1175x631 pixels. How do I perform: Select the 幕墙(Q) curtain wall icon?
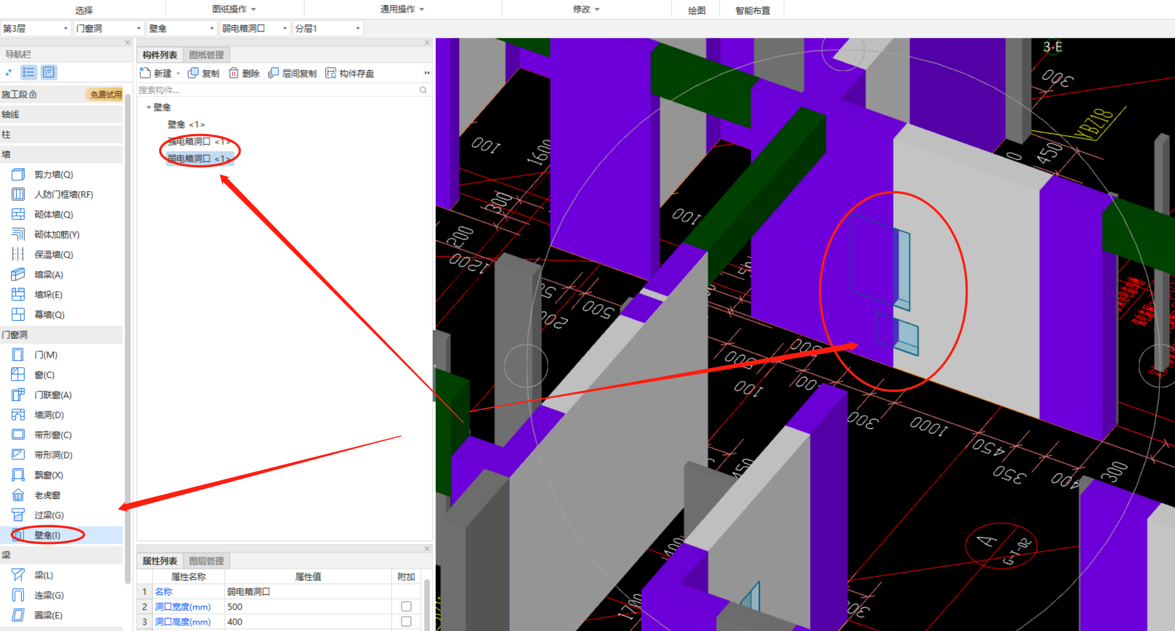tap(18, 315)
